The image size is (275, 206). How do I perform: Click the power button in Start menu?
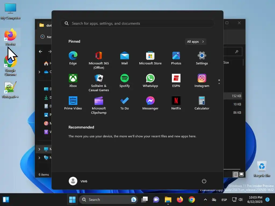click(204, 181)
